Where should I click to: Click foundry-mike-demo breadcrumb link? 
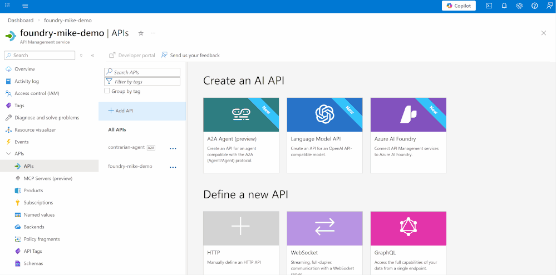coord(68,21)
